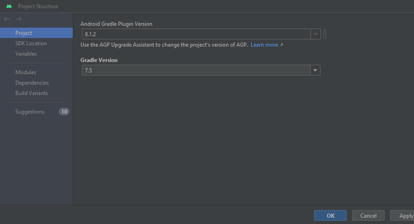The height and width of the screenshot is (224, 414).
Task: Click the Apply button
Action: (x=405, y=216)
